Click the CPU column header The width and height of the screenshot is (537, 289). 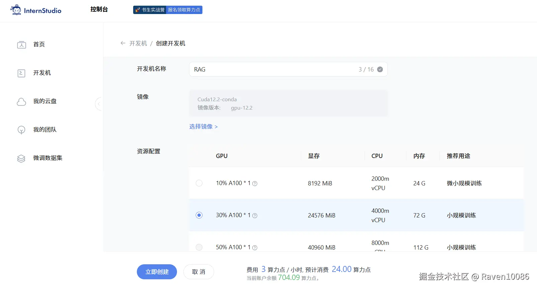(377, 156)
